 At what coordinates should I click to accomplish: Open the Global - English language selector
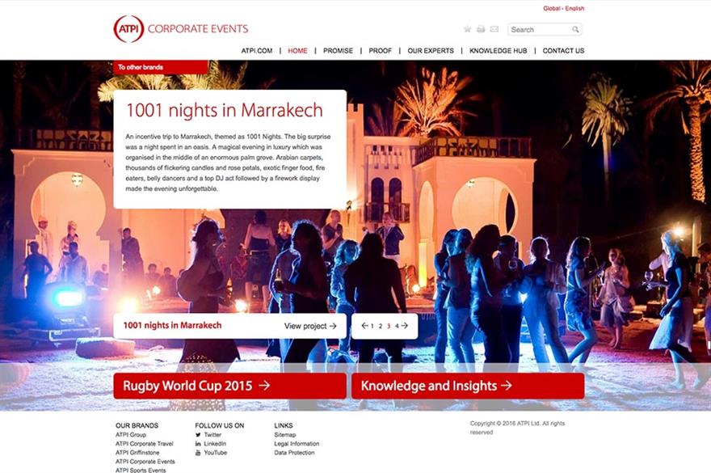564,8
